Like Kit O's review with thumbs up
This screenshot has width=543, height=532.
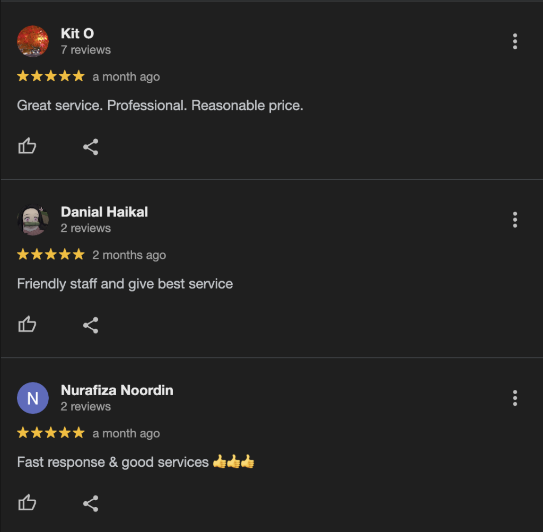pyautogui.click(x=27, y=146)
